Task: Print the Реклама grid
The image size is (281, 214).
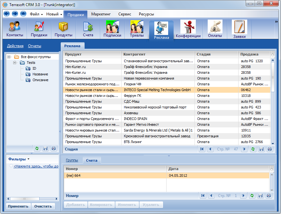Action: click(270, 149)
